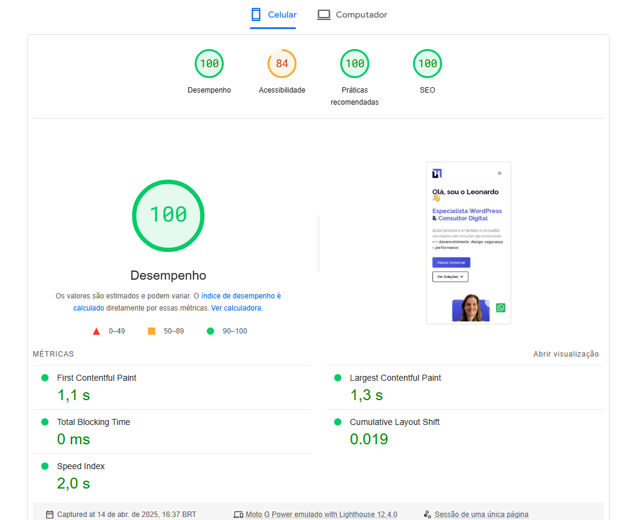Image resolution: width=638 pixels, height=520 pixels.
Task: Click the calendar icon beside capture date
Action: [50, 515]
